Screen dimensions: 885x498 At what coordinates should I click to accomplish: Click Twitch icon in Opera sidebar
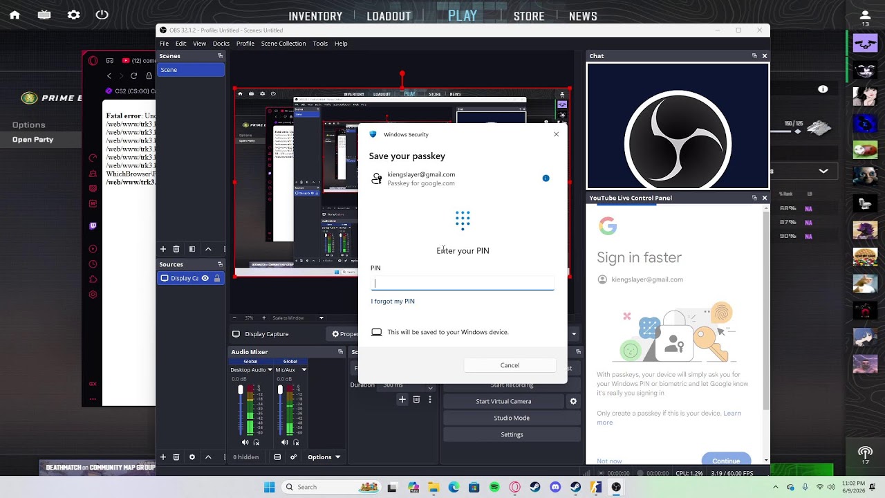tap(93, 225)
